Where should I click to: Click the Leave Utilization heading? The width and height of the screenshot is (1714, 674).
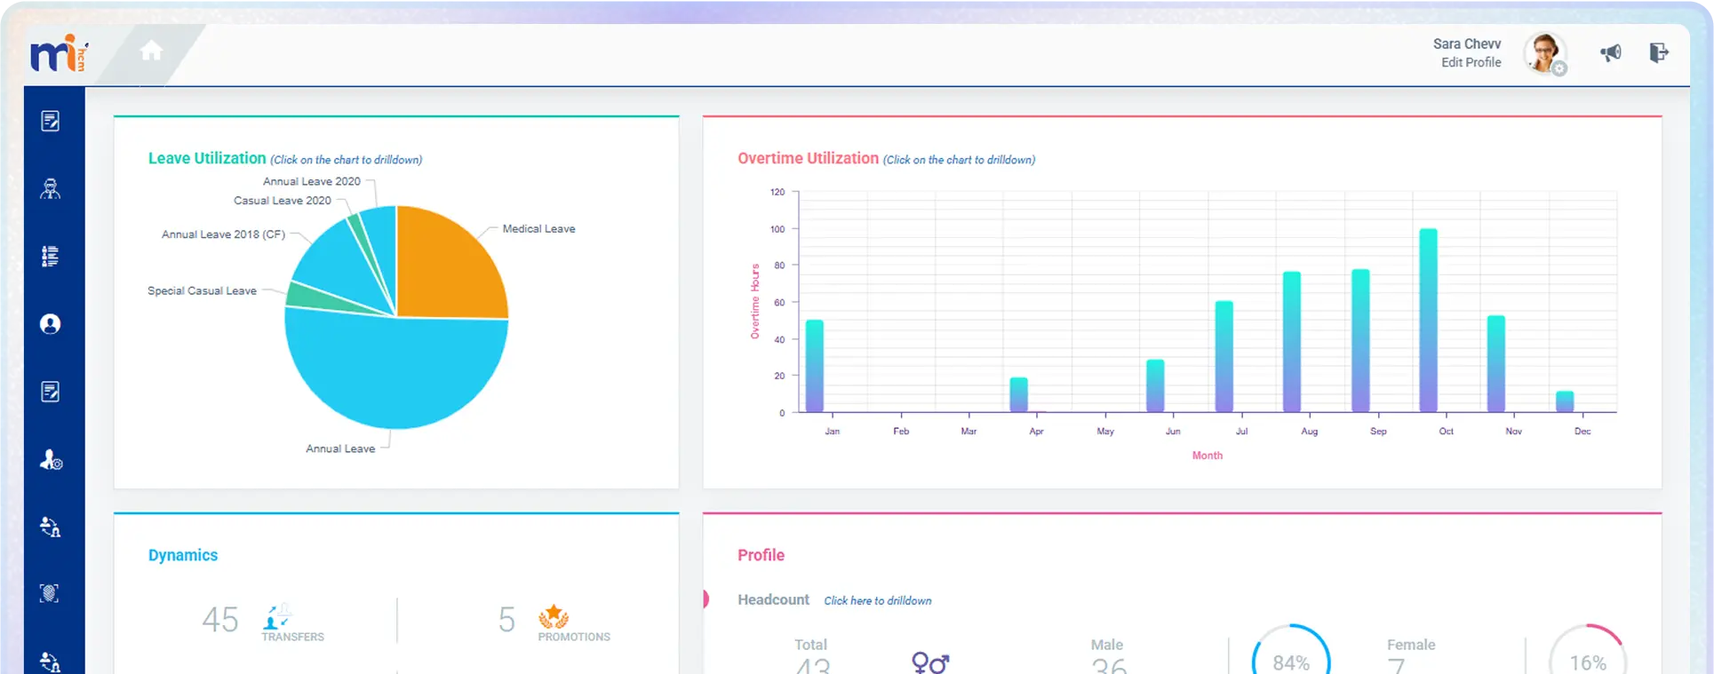[207, 158]
